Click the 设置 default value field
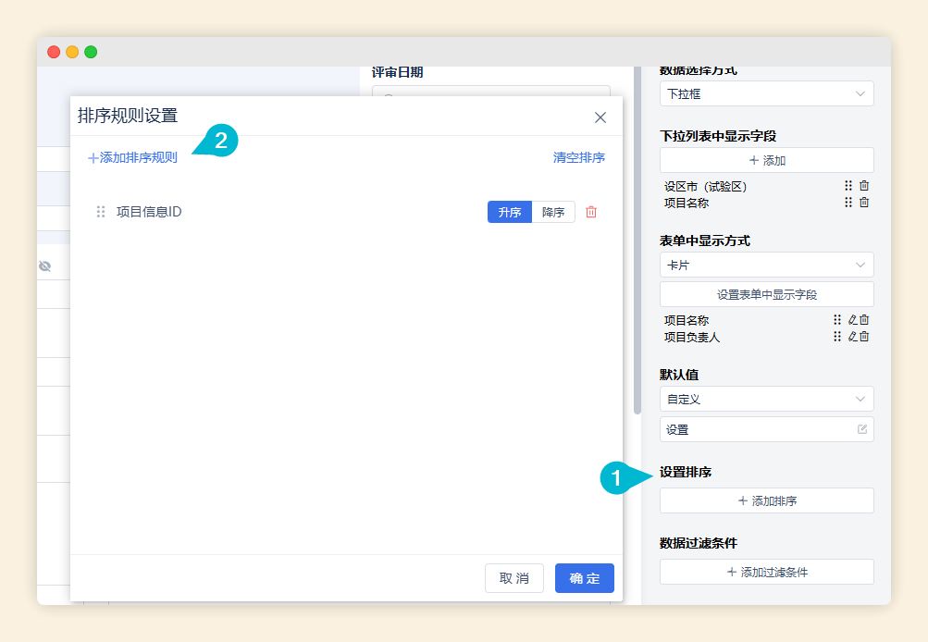928x642 pixels. click(767, 429)
